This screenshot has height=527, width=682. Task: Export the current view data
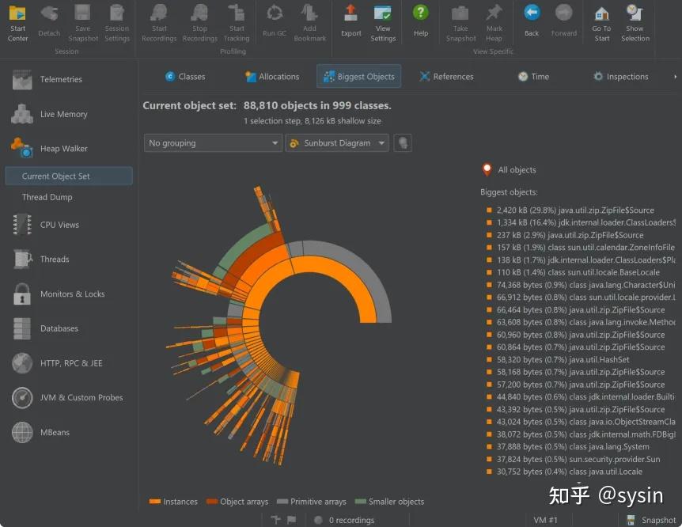click(350, 22)
